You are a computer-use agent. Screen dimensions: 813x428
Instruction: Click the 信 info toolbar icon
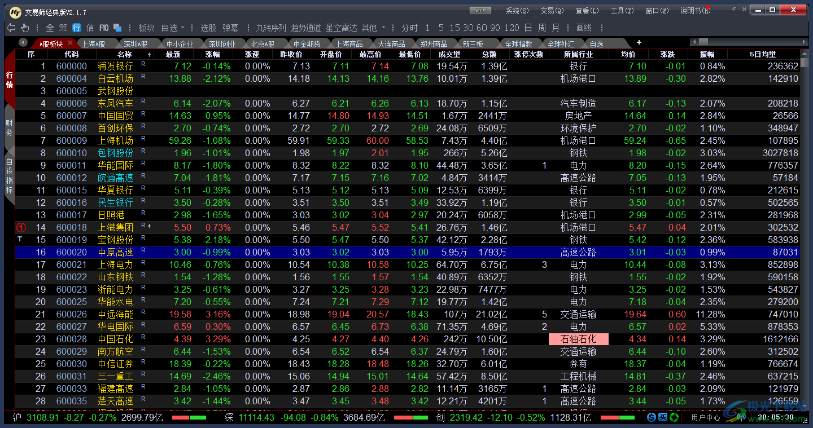coord(90,28)
